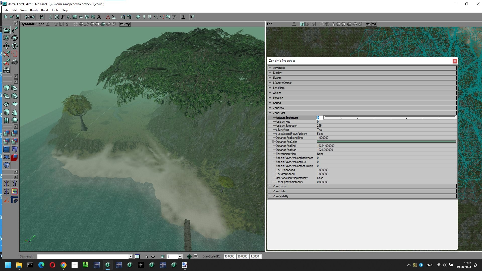This screenshot has height=271, width=482.
Task: Open the Group browser G icon
Action: [x=57, y=17]
